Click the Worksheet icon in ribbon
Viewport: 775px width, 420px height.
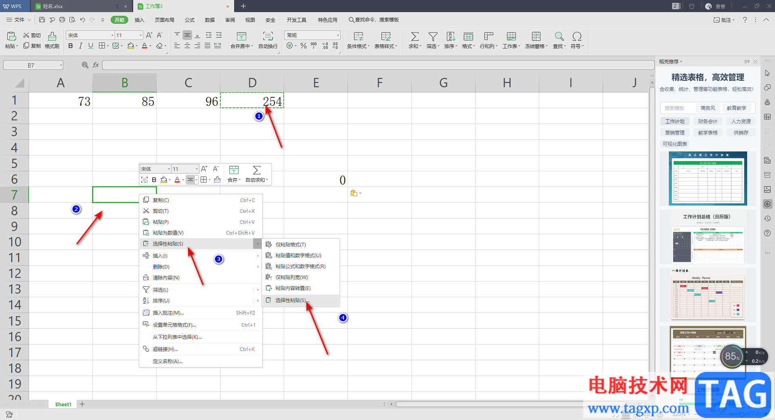[511, 37]
